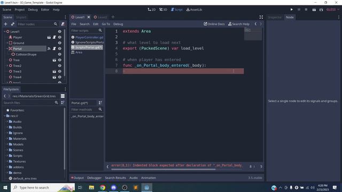Stop the running scene

(306, 10)
